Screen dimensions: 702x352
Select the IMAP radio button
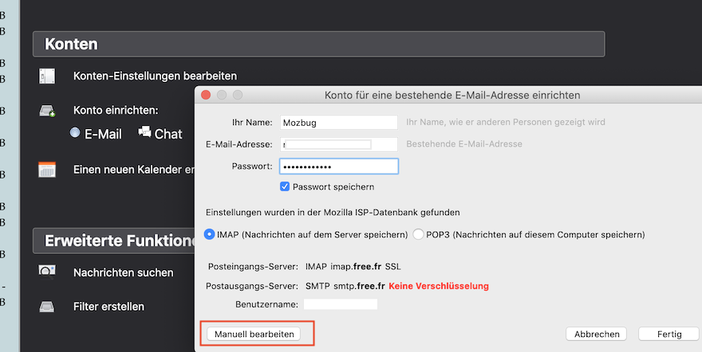[x=211, y=234]
